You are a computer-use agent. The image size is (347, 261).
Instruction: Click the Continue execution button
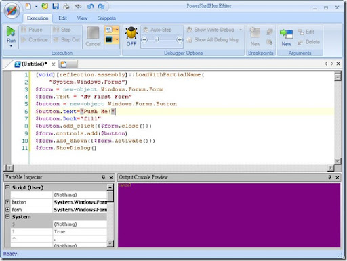point(35,40)
